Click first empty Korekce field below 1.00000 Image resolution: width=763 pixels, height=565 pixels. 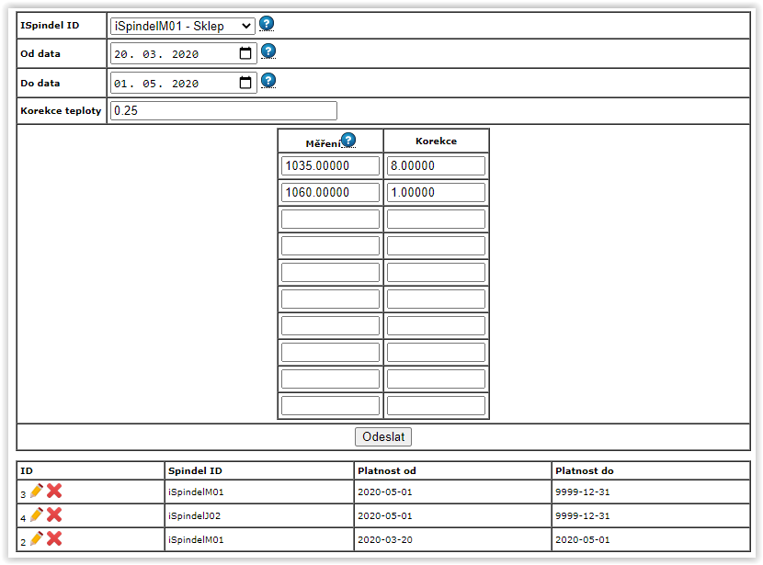click(436, 219)
